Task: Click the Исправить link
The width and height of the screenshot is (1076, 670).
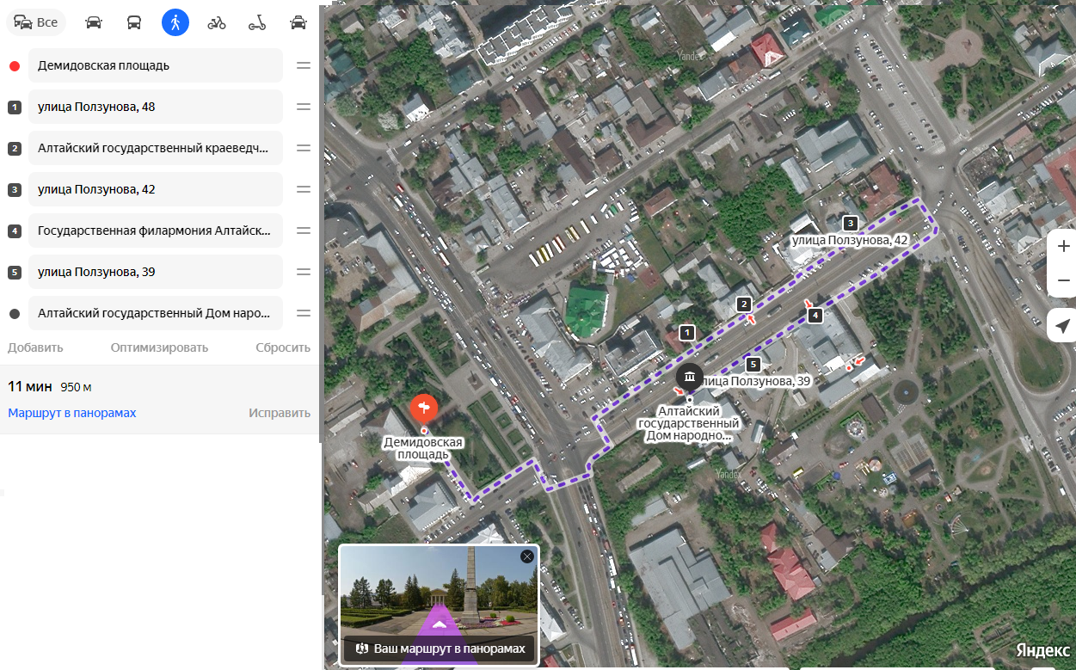Action: (x=280, y=413)
